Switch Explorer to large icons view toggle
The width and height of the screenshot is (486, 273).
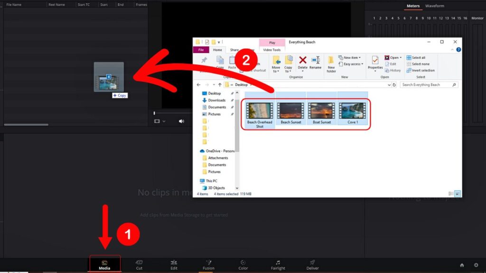pos(457,193)
